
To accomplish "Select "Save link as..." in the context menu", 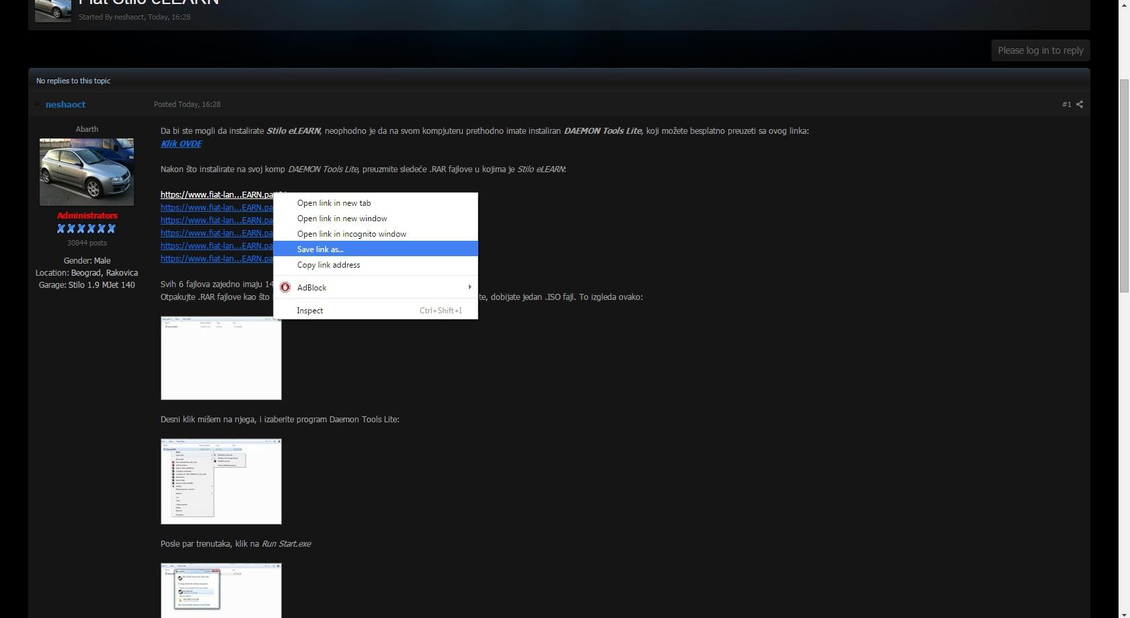I will pyautogui.click(x=375, y=249).
